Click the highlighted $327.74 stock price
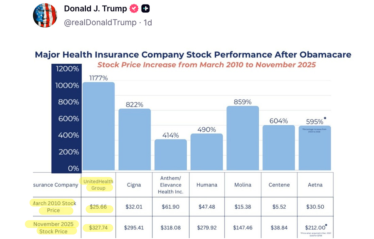This screenshot has width=374, height=239. coord(99,228)
